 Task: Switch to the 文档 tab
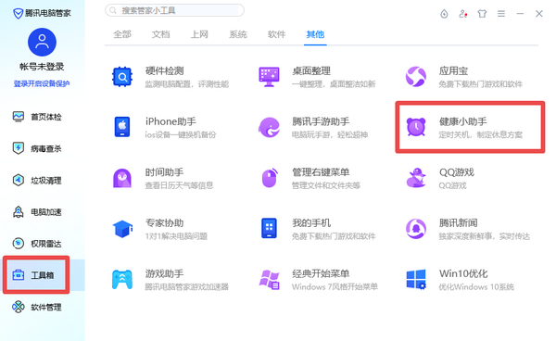(x=161, y=34)
